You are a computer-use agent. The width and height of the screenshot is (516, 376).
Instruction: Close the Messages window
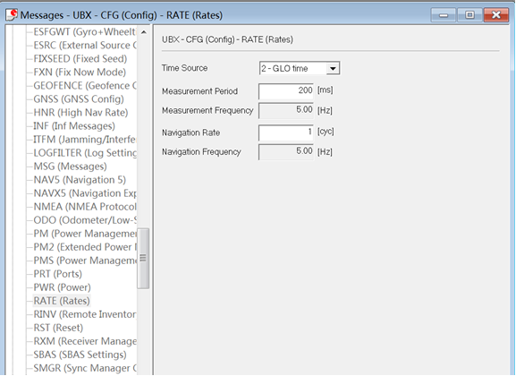point(496,15)
